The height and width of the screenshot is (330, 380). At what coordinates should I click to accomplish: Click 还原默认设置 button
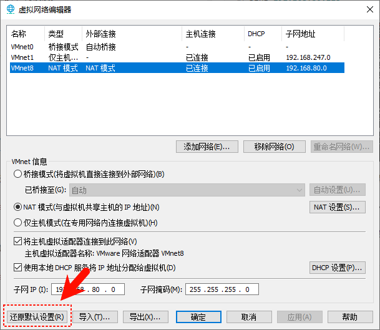[37, 316]
